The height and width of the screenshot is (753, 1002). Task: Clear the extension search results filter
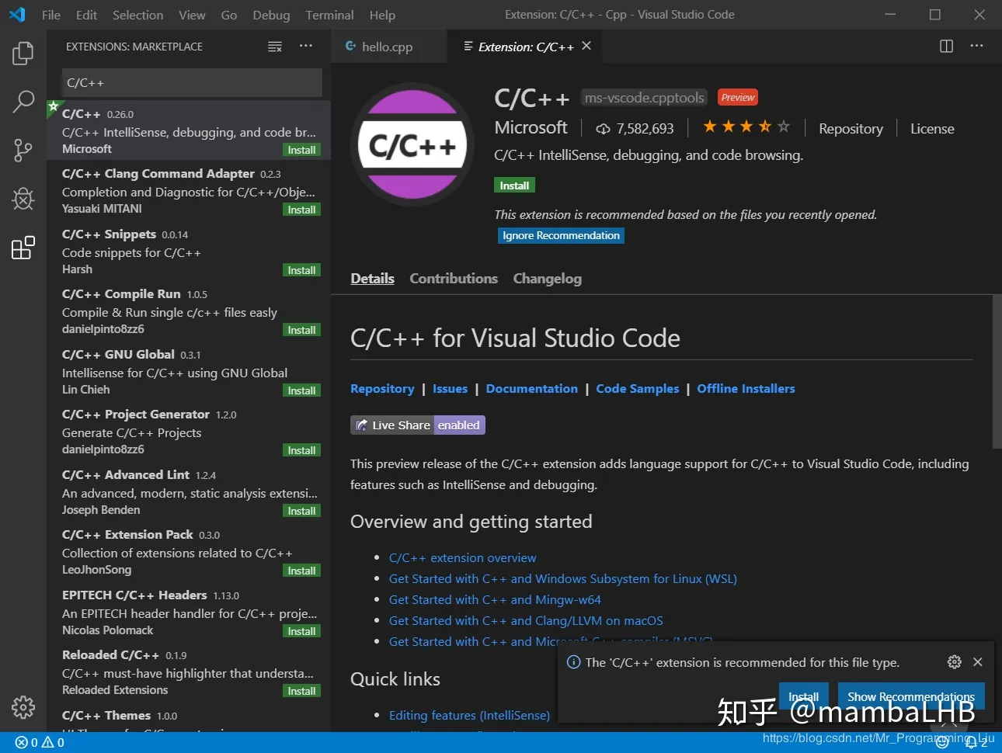click(275, 47)
